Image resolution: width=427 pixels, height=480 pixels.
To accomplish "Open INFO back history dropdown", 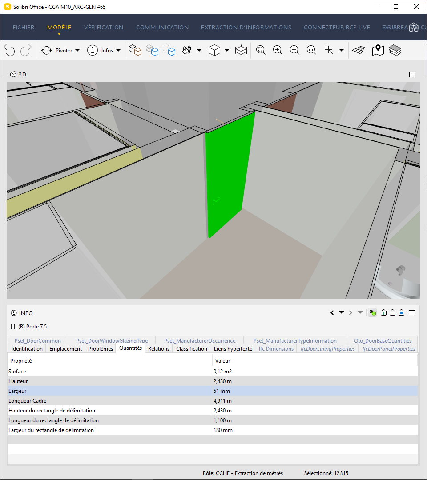I will [x=342, y=312].
